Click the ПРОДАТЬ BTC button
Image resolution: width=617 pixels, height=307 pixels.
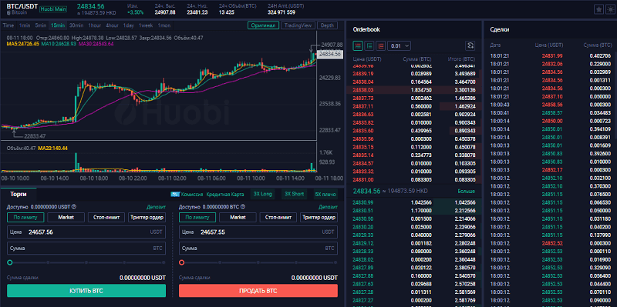(x=258, y=291)
